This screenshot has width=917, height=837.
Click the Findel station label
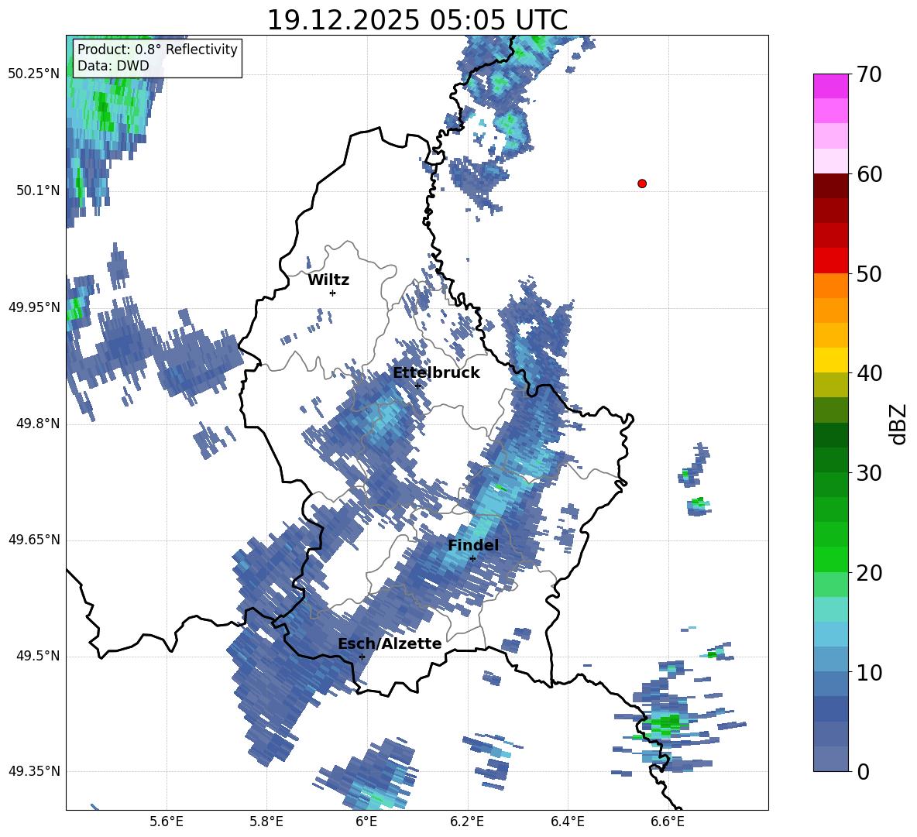[473, 545]
